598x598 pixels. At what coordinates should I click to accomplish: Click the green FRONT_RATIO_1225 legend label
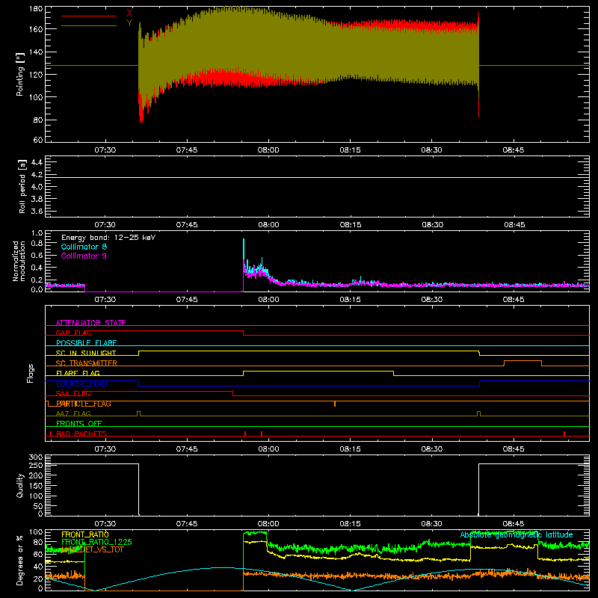pyautogui.click(x=96, y=542)
